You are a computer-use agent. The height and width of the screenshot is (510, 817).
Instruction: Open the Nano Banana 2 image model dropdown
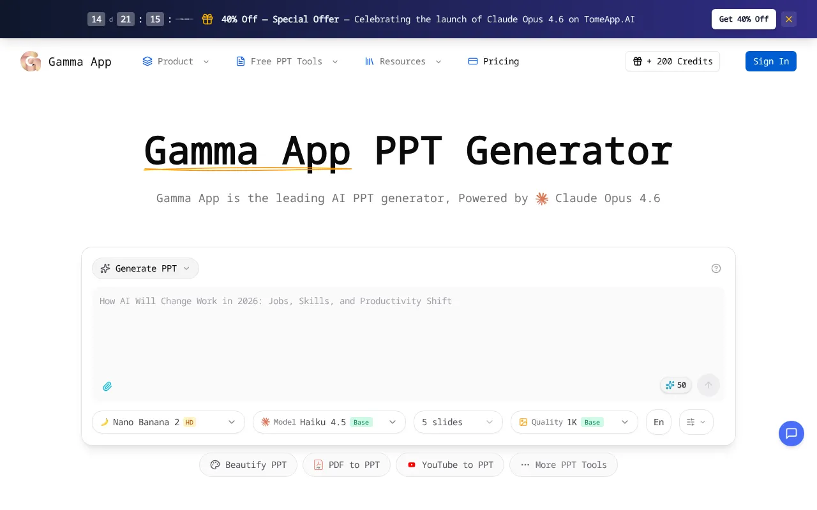[x=169, y=422]
